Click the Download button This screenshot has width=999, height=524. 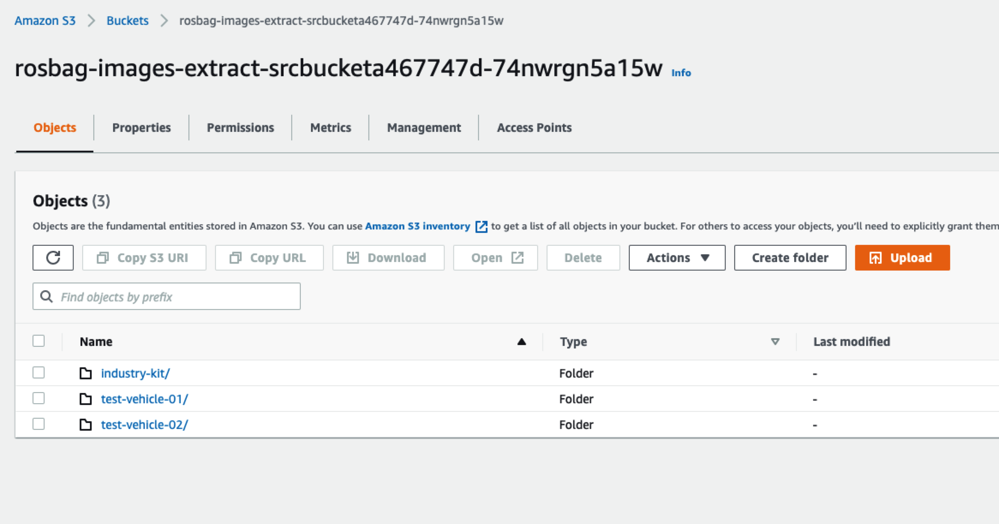point(389,258)
